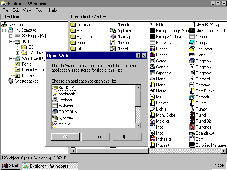The width and height of the screenshot is (227, 170).
Task: Select the Mshearts file icon
Action: [152, 139]
